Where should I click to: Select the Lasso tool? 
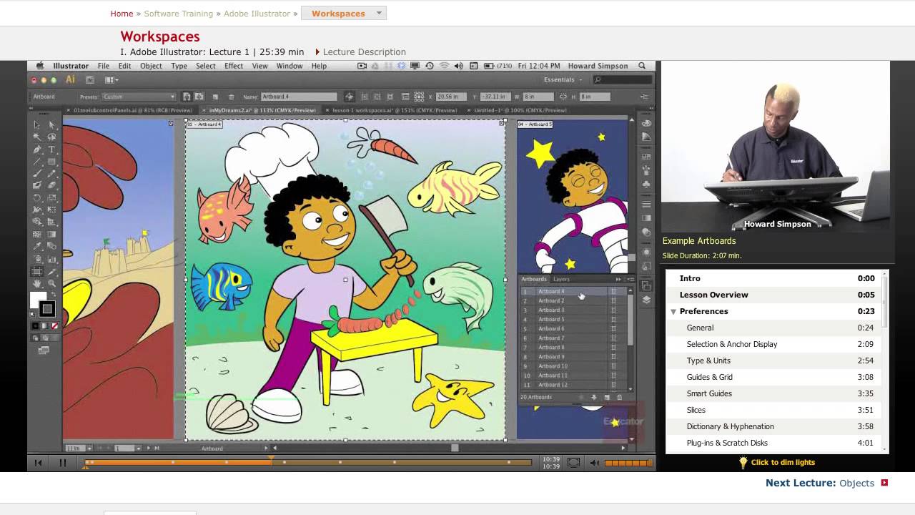tap(51, 137)
